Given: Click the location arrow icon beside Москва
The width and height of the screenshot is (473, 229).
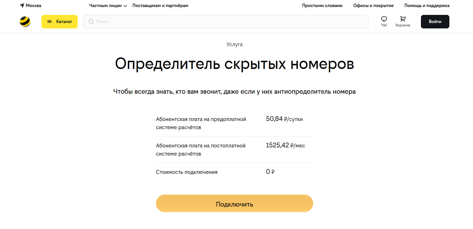Looking at the screenshot, I should [22, 6].
